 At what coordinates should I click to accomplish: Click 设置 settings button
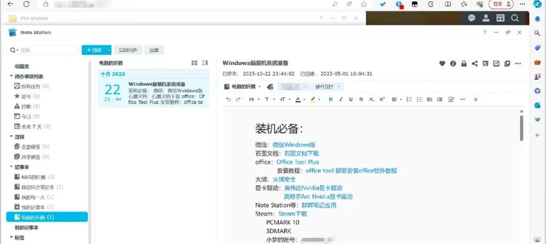coord(154,50)
